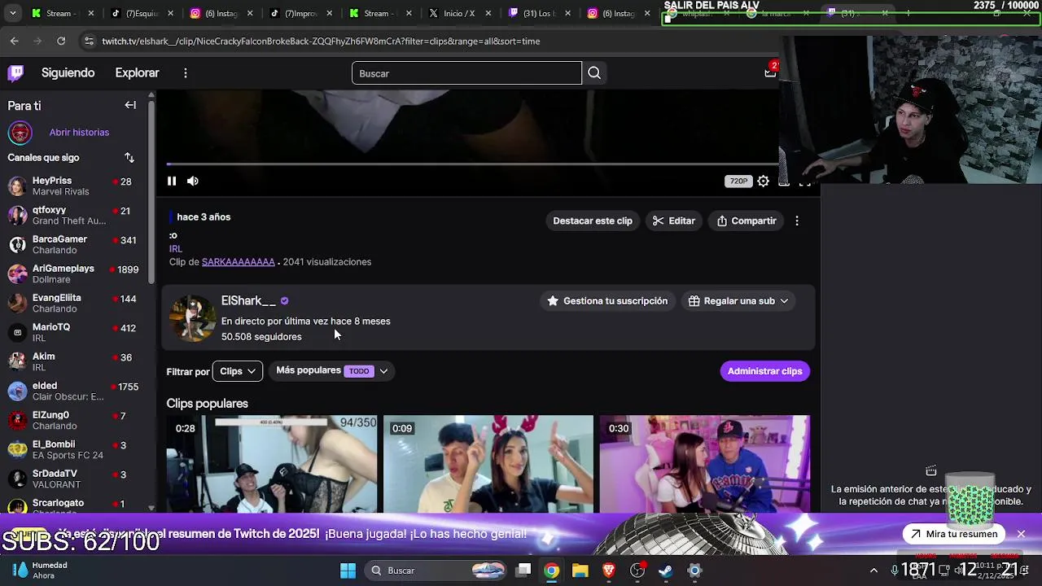Mute the clip player volume
1042x586 pixels.
193,181
